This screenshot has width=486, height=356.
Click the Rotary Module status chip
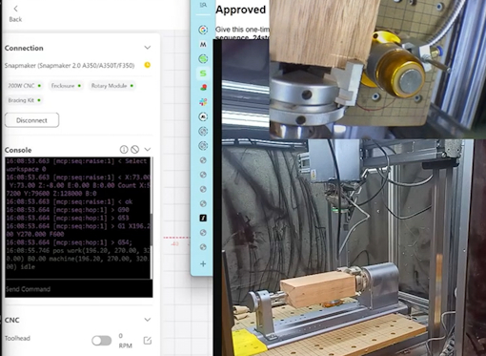tap(111, 86)
